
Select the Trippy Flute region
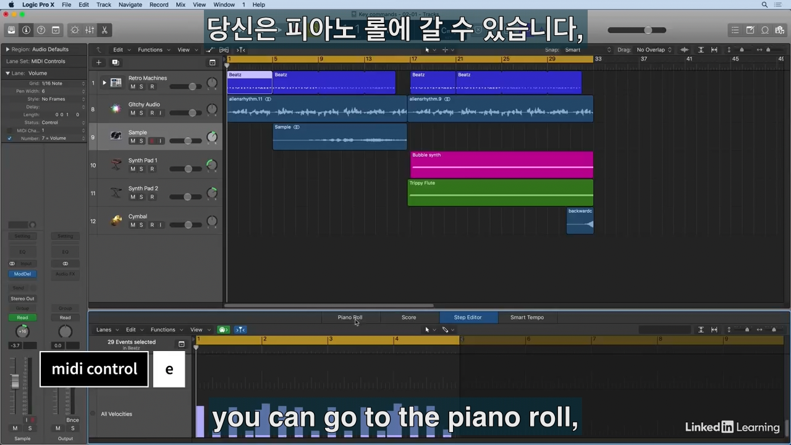(x=501, y=193)
